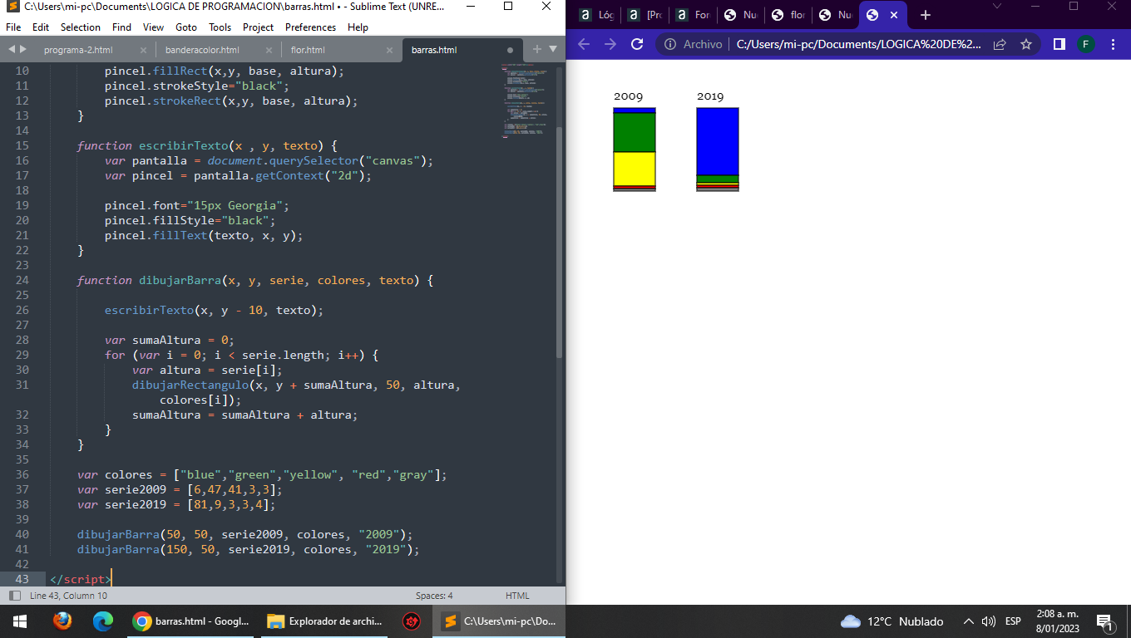This screenshot has height=638, width=1131.
Task: Share this page from the address bar
Action: coord(1000,44)
